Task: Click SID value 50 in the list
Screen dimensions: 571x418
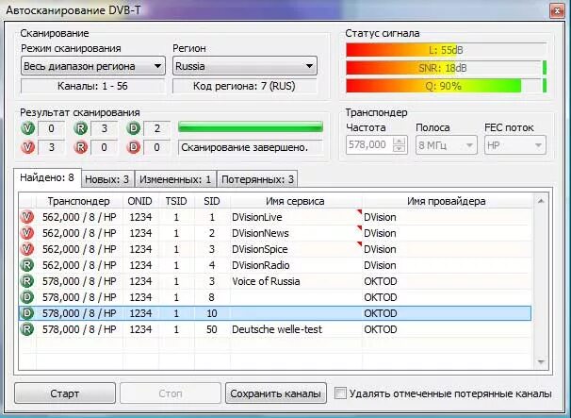Action: pyautogui.click(x=212, y=329)
